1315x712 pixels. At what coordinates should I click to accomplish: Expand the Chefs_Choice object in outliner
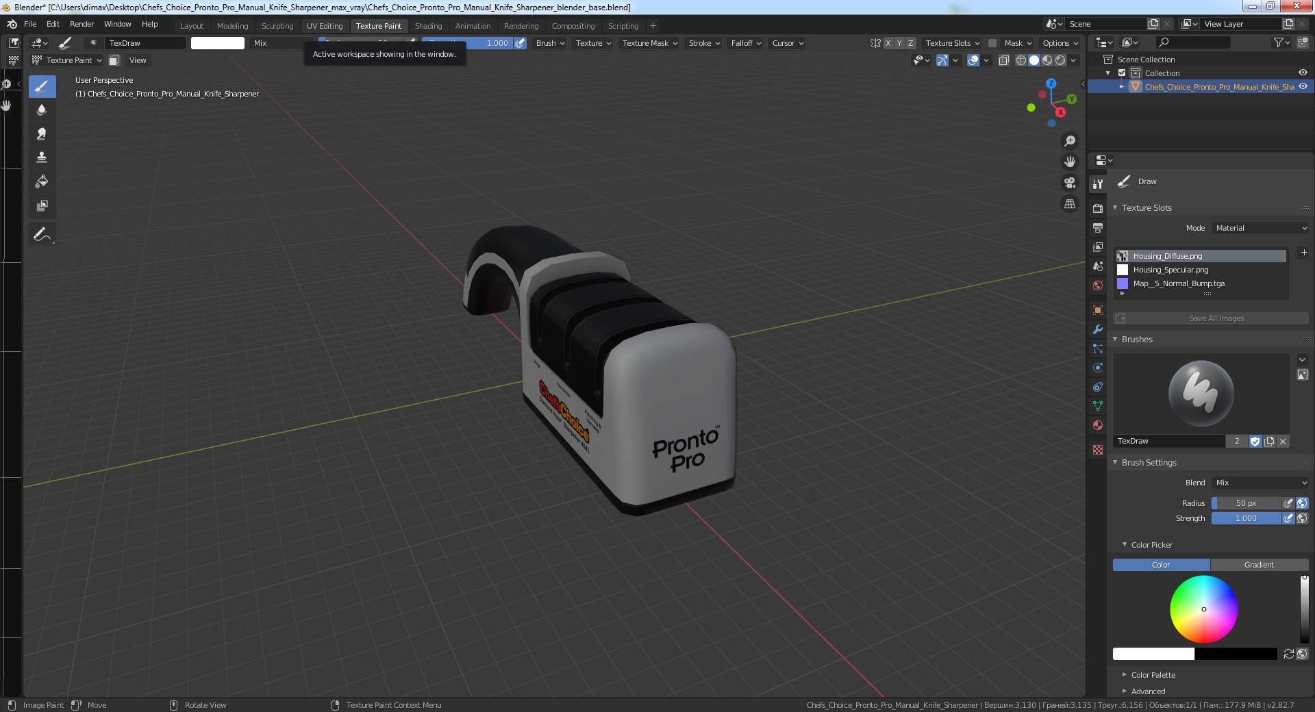[1122, 86]
